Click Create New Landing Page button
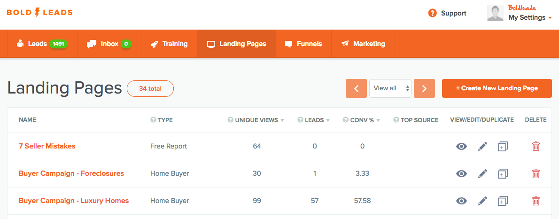The width and height of the screenshot is (559, 219). (497, 88)
